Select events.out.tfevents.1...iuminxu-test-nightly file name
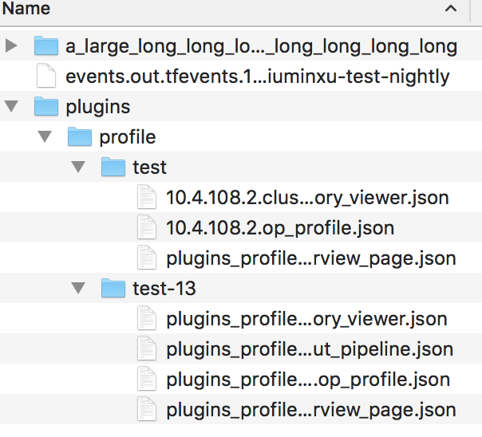The width and height of the screenshot is (482, 437). (x=258, y=77)
